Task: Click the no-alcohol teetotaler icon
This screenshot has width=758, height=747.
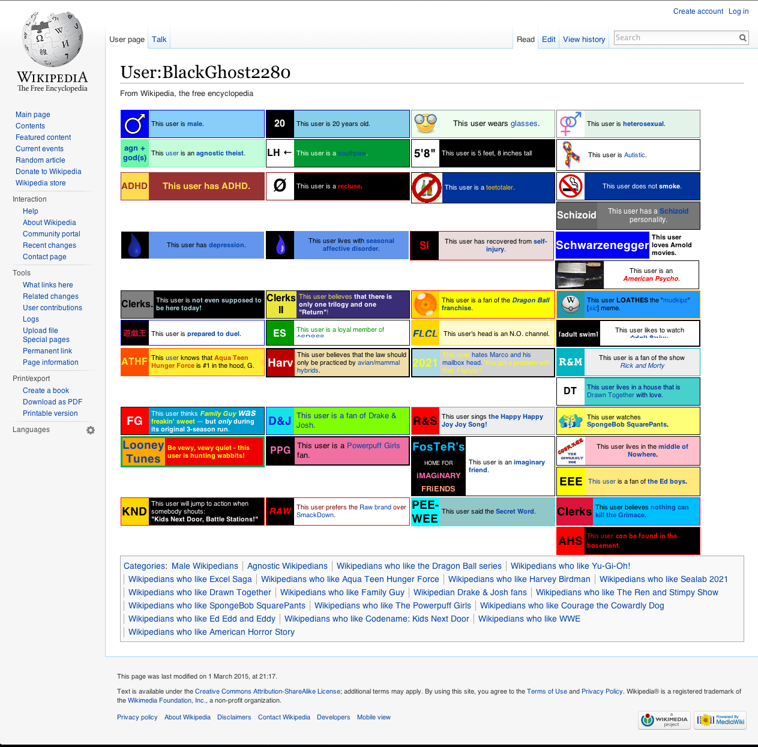Action: click(427, 187)
